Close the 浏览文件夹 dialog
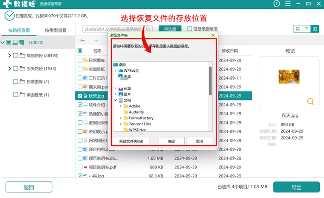 click(213, 35)
